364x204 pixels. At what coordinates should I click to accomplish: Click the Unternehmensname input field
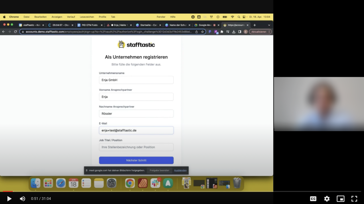coord(136,80)
